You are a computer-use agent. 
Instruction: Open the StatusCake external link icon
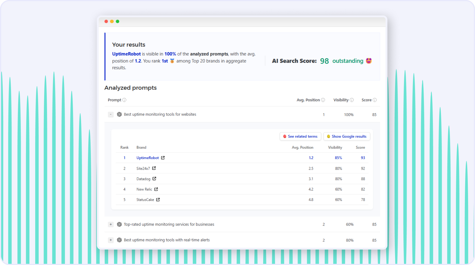(x=158, y=199)
